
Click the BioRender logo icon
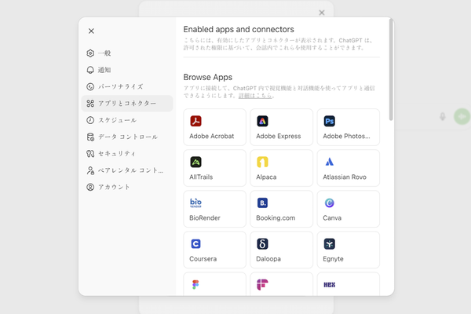click(195, 203)
